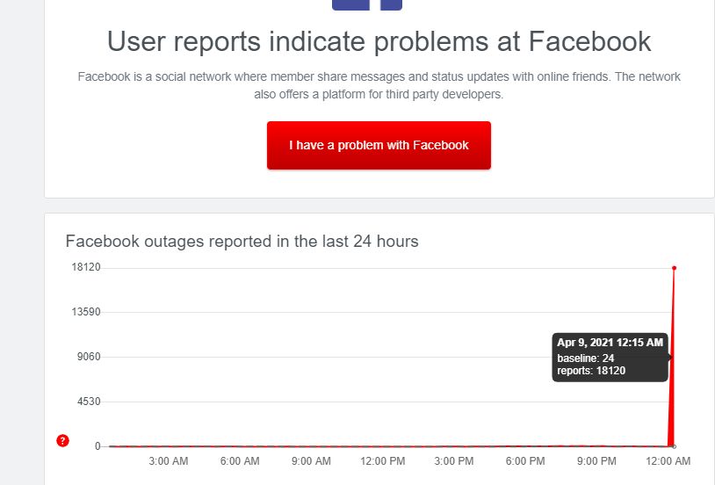This screenshot has height=485, width=715.
Task: Click 'I have a problem with Facebook' button
Action: pos(379,145)
